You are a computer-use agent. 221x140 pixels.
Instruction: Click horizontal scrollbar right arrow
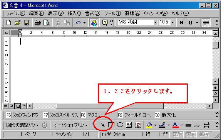(209, 106)
